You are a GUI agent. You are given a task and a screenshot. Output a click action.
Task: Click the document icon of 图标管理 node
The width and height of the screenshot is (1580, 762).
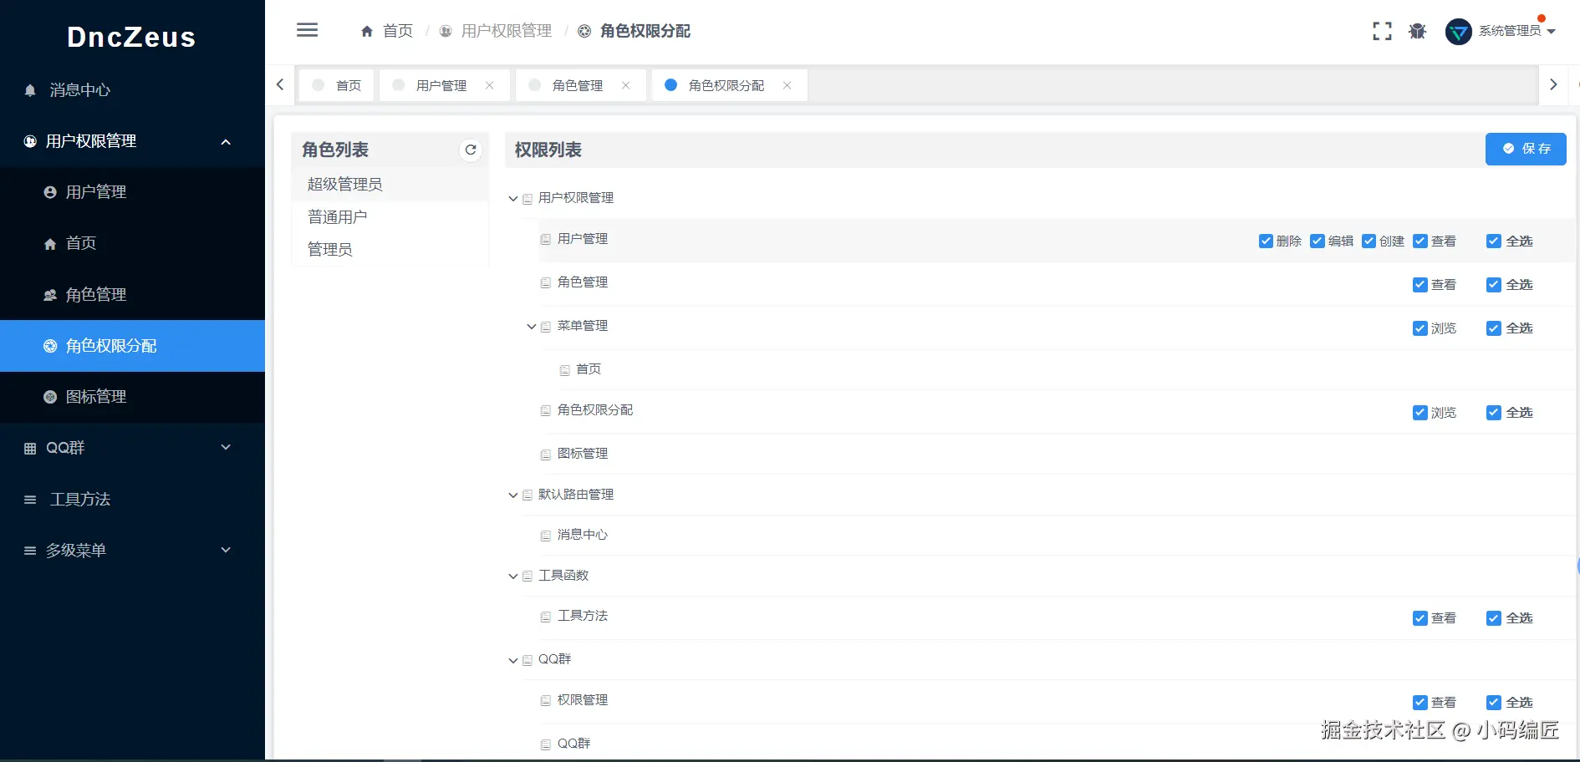point(546,455)
